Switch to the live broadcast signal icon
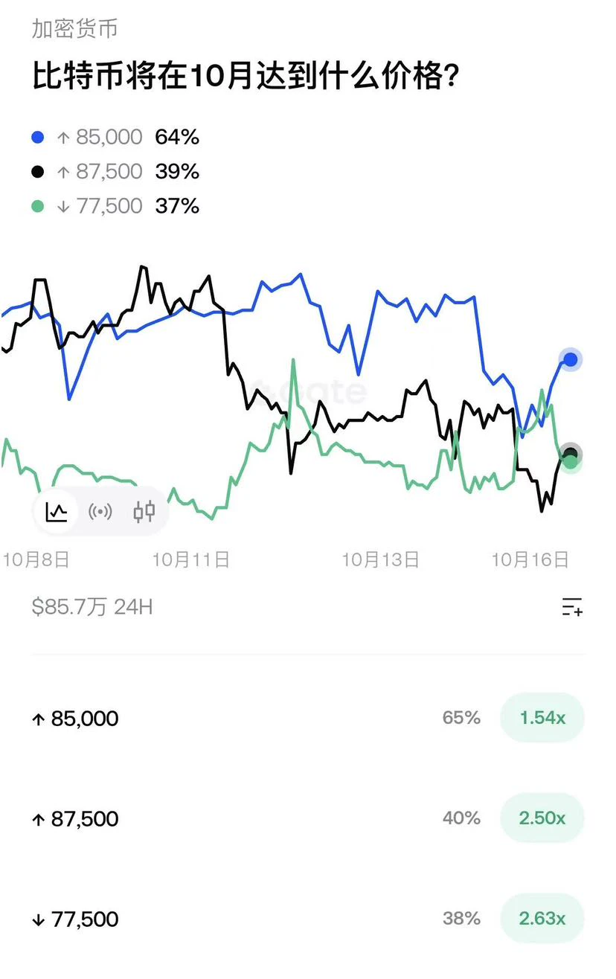This screenshot has height=979, width=616. 100,512
